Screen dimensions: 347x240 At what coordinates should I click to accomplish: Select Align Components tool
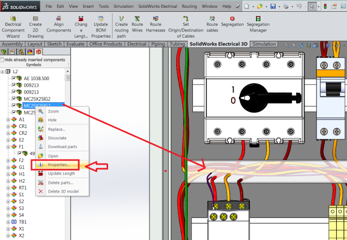pyautogui.click(x=58, y=24)
